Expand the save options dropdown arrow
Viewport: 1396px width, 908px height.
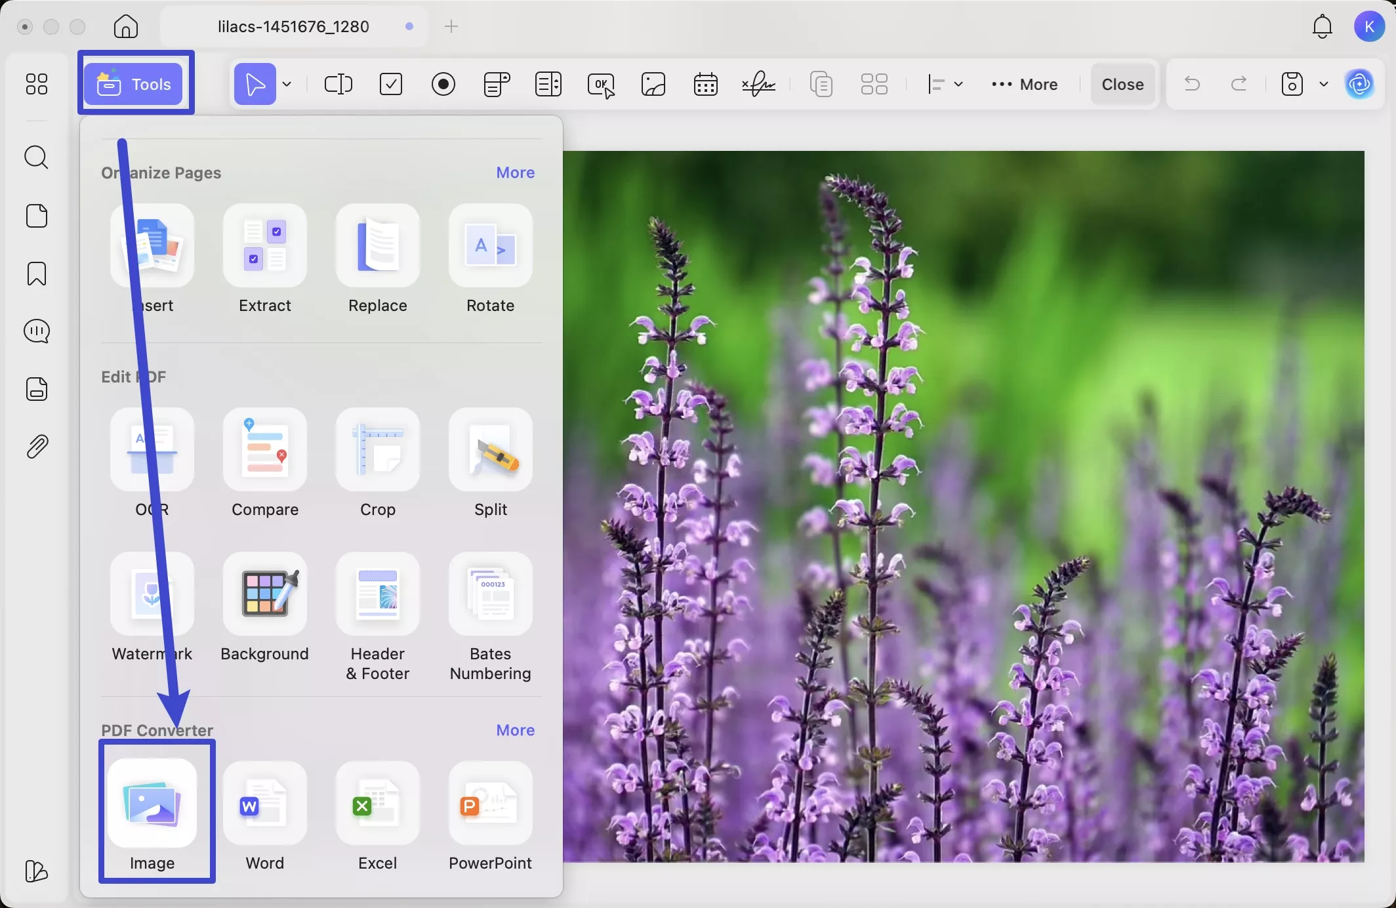coord(1324,84)
